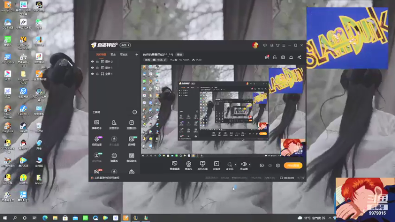Open the 弹幕秀 TV-shaped tool
This screenshot has width=395, height=222.
click(114, 157)
